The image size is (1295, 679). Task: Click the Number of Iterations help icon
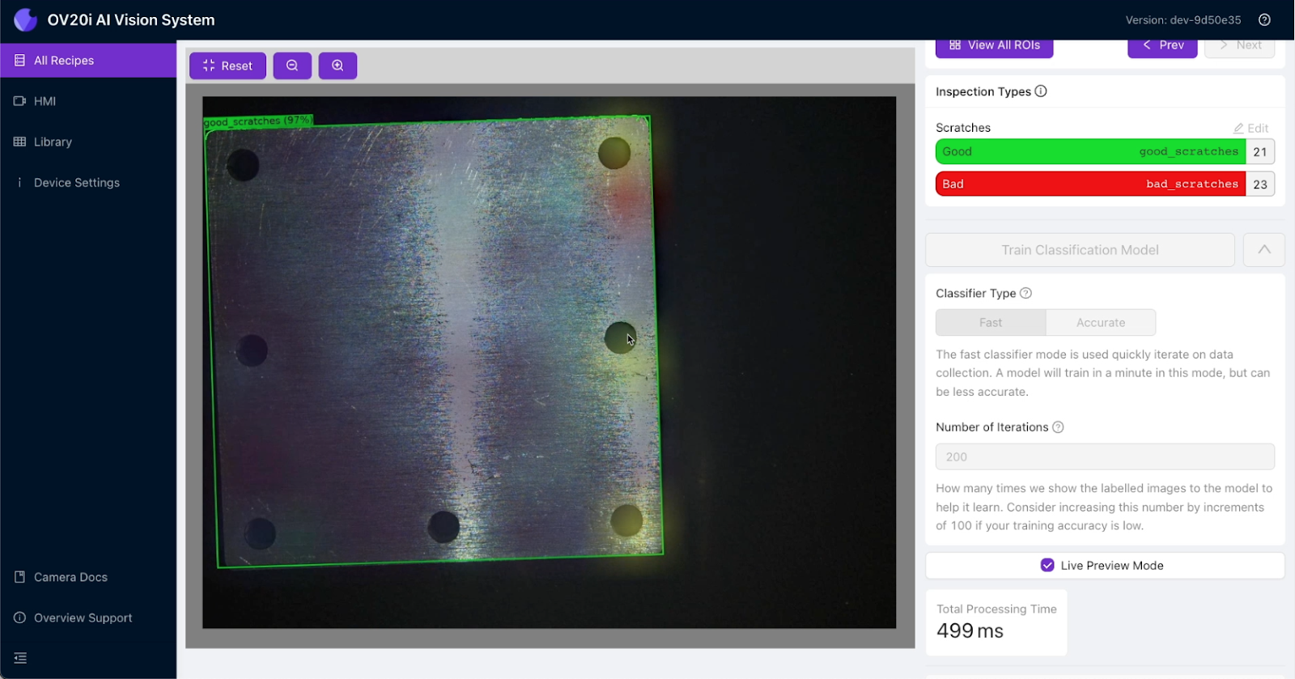pos(1058,427)
